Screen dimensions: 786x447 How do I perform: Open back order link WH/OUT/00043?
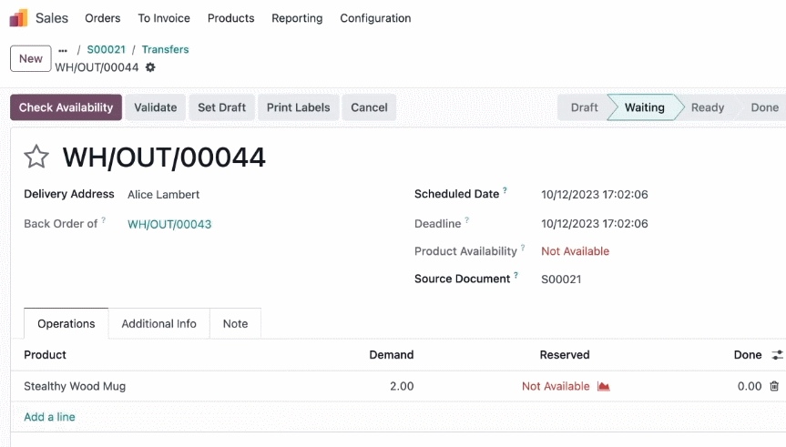[x=169, y=224]
